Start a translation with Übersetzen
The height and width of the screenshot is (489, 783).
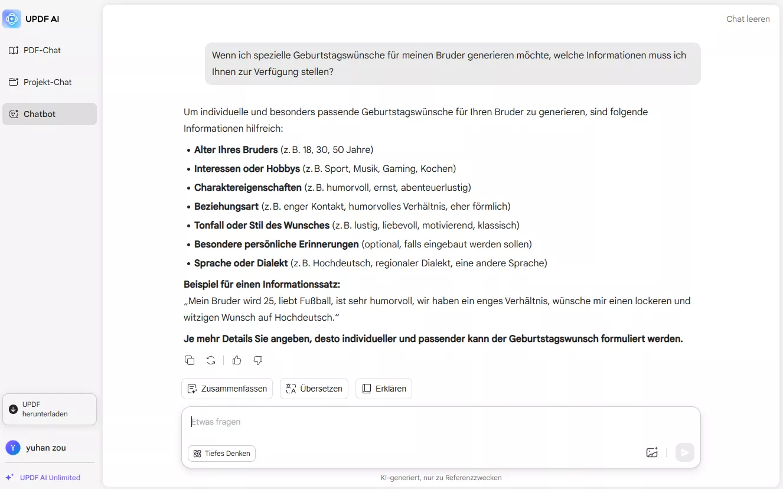[x=314, y=389]
